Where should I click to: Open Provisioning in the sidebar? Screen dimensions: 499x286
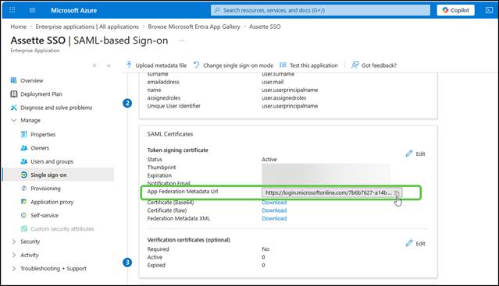pos(45,189)
